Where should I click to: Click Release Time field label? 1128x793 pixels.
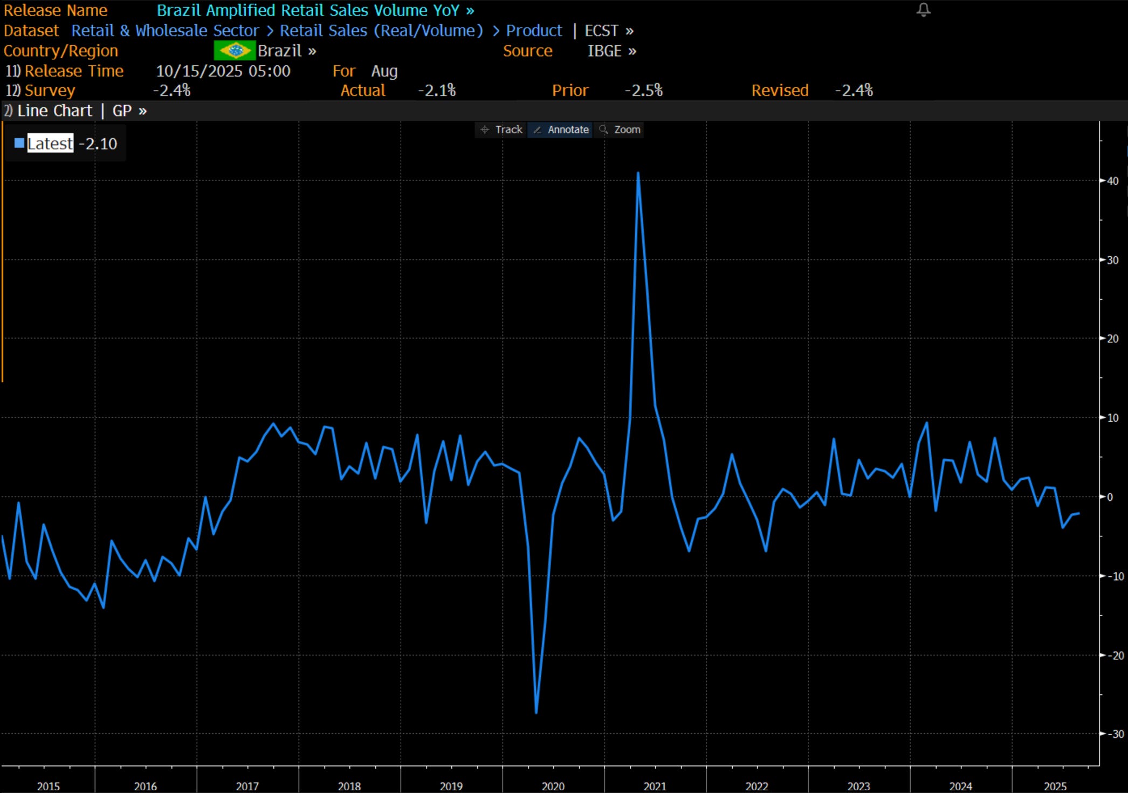[x=74, y=71]
